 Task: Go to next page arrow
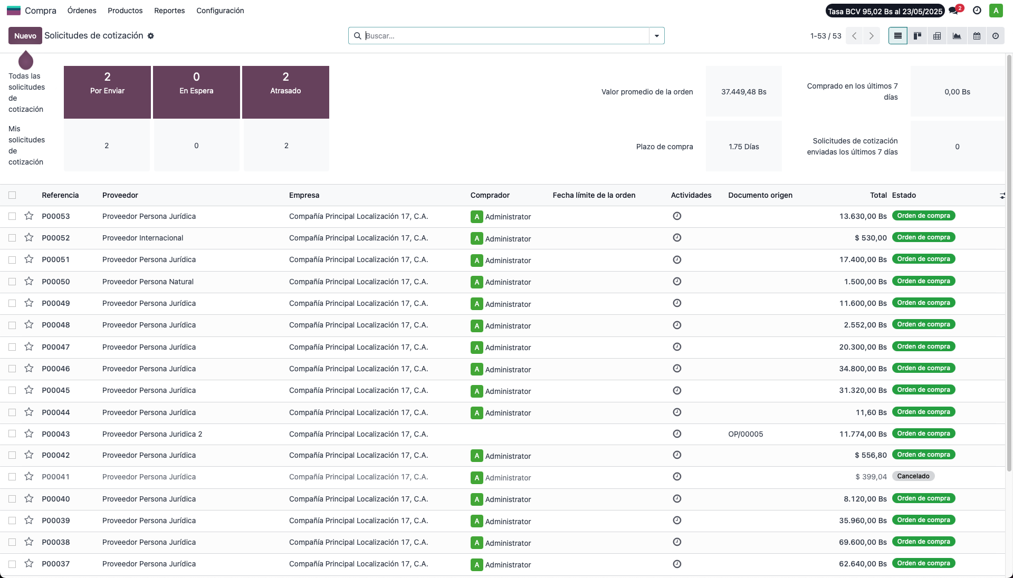pyautogui.click(x=872, y=36)
